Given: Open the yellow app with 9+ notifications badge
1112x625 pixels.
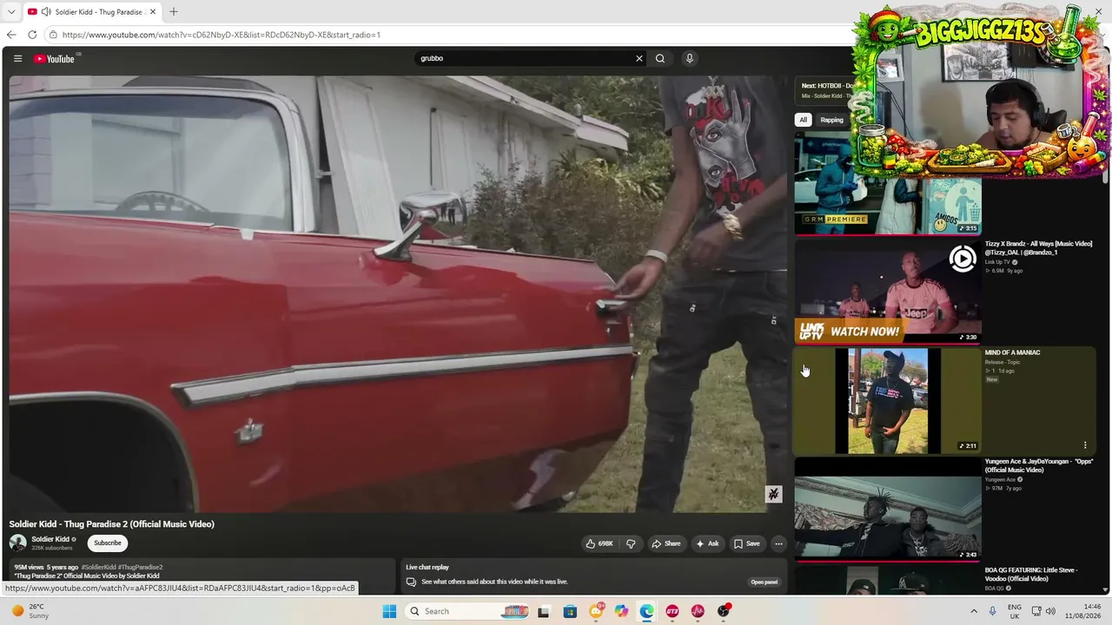Looking at the screenshot, I should [x=597, y=611].
